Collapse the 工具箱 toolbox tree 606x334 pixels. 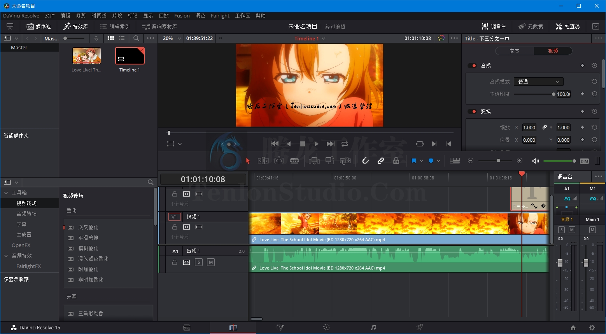coord(6,193)
